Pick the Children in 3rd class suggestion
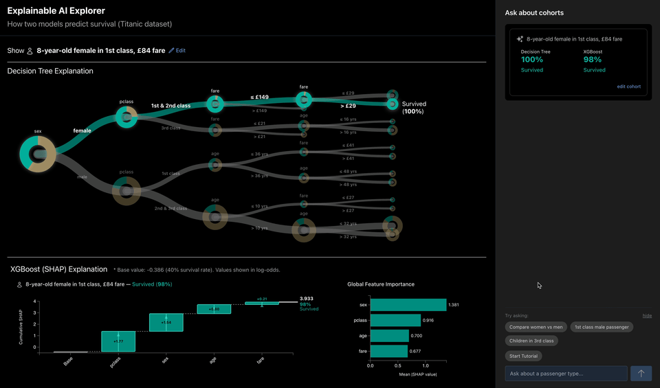660x388 pixels. pos(531,341)
